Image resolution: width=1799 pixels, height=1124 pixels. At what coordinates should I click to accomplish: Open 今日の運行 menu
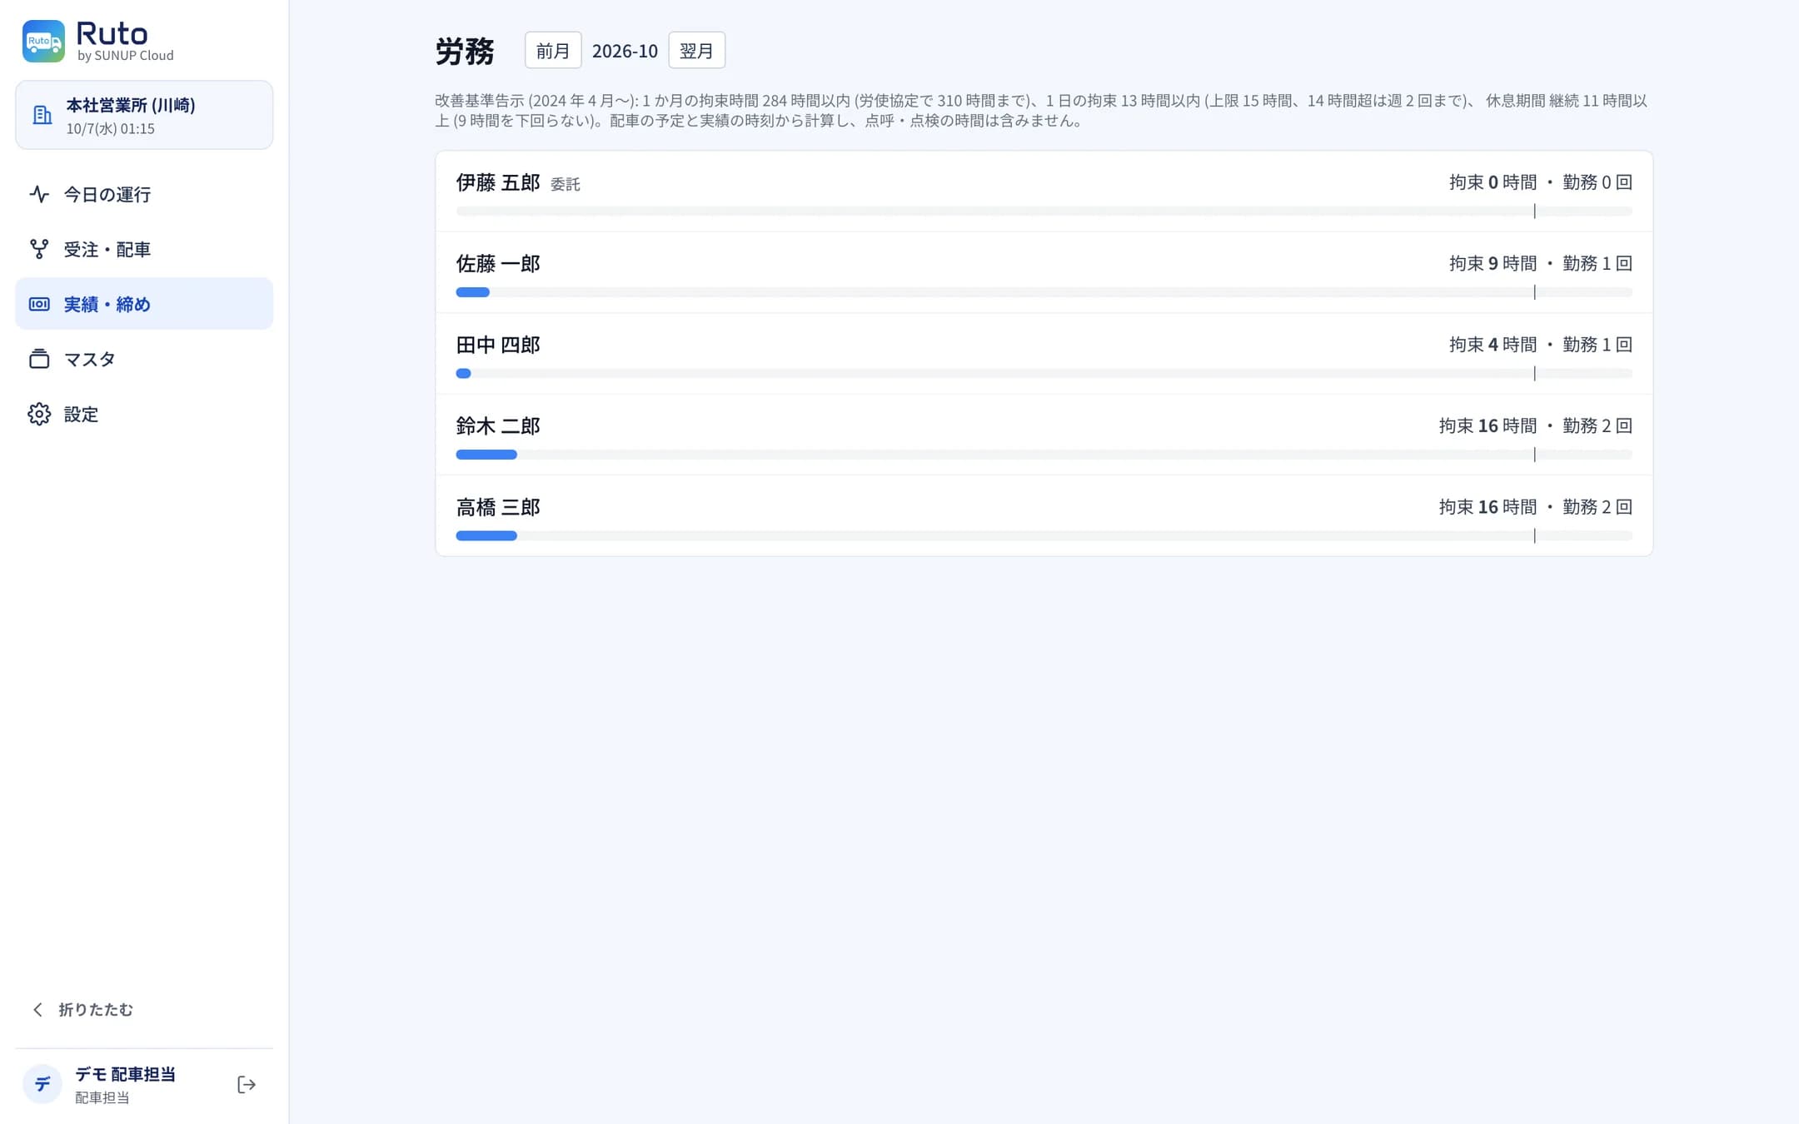144,194
